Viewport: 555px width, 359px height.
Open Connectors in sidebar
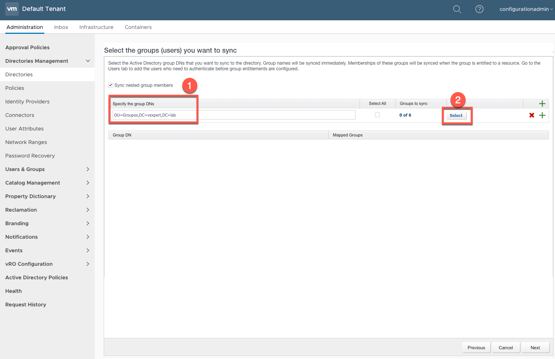point(20,115)
